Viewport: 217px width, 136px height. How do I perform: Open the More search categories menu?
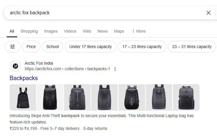(139, 31)
